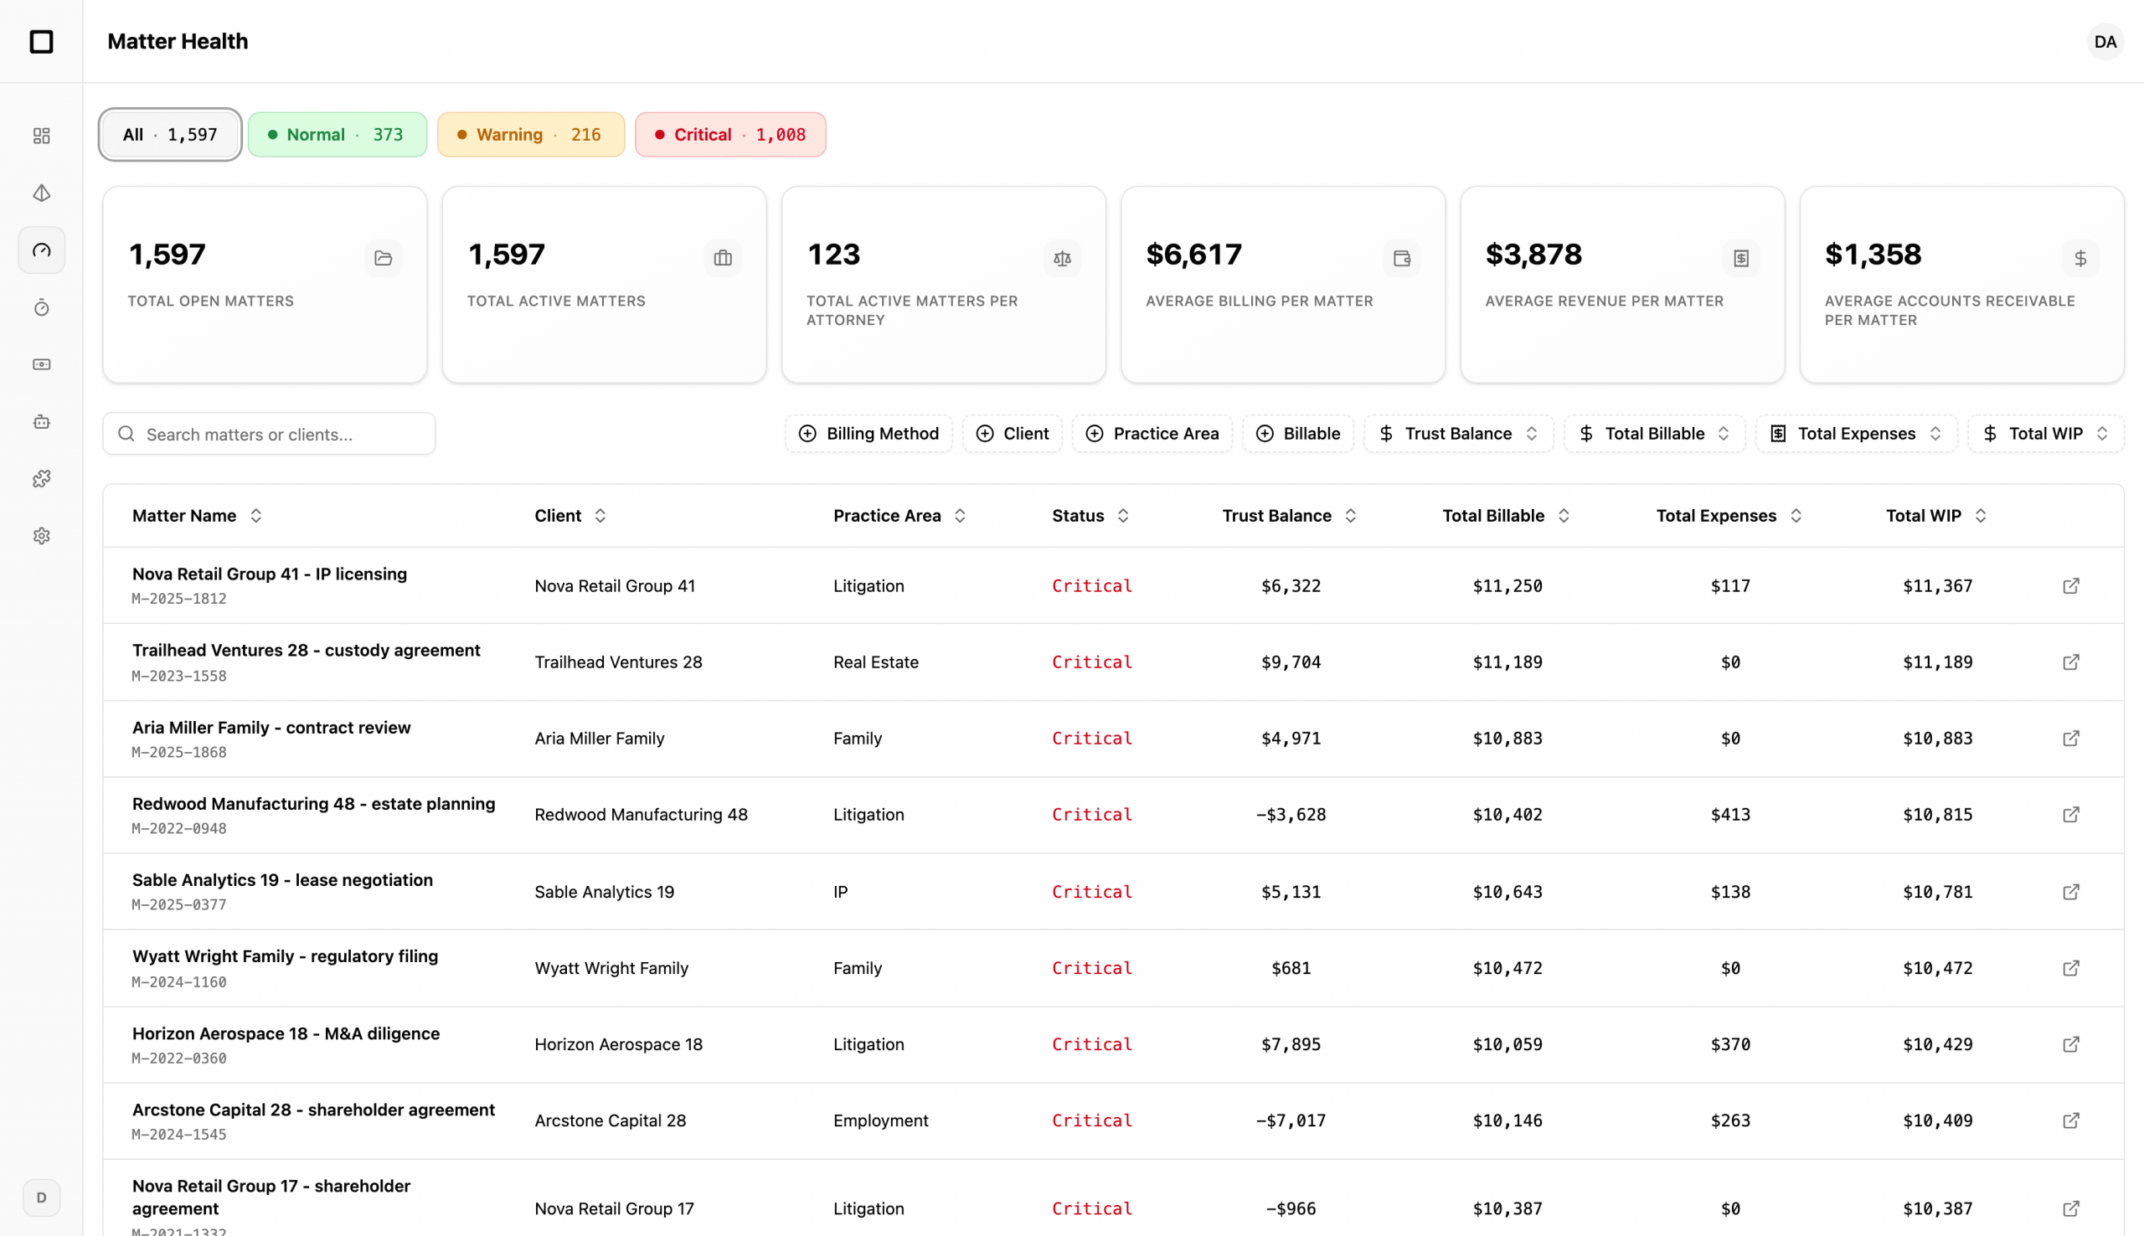Image resolution: width=2144 pixels, height=1236 pixels.
Task: Select the All 1,597 filter tab
Action: click(x=170, y=134)
